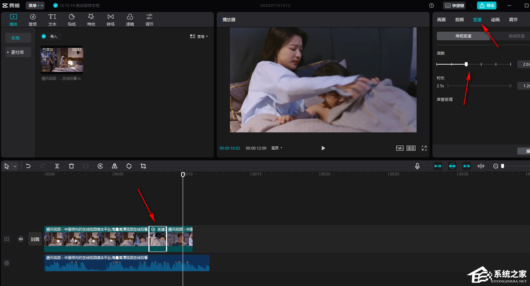
Task: Expand the 素材库 library section
Action: 18,52
